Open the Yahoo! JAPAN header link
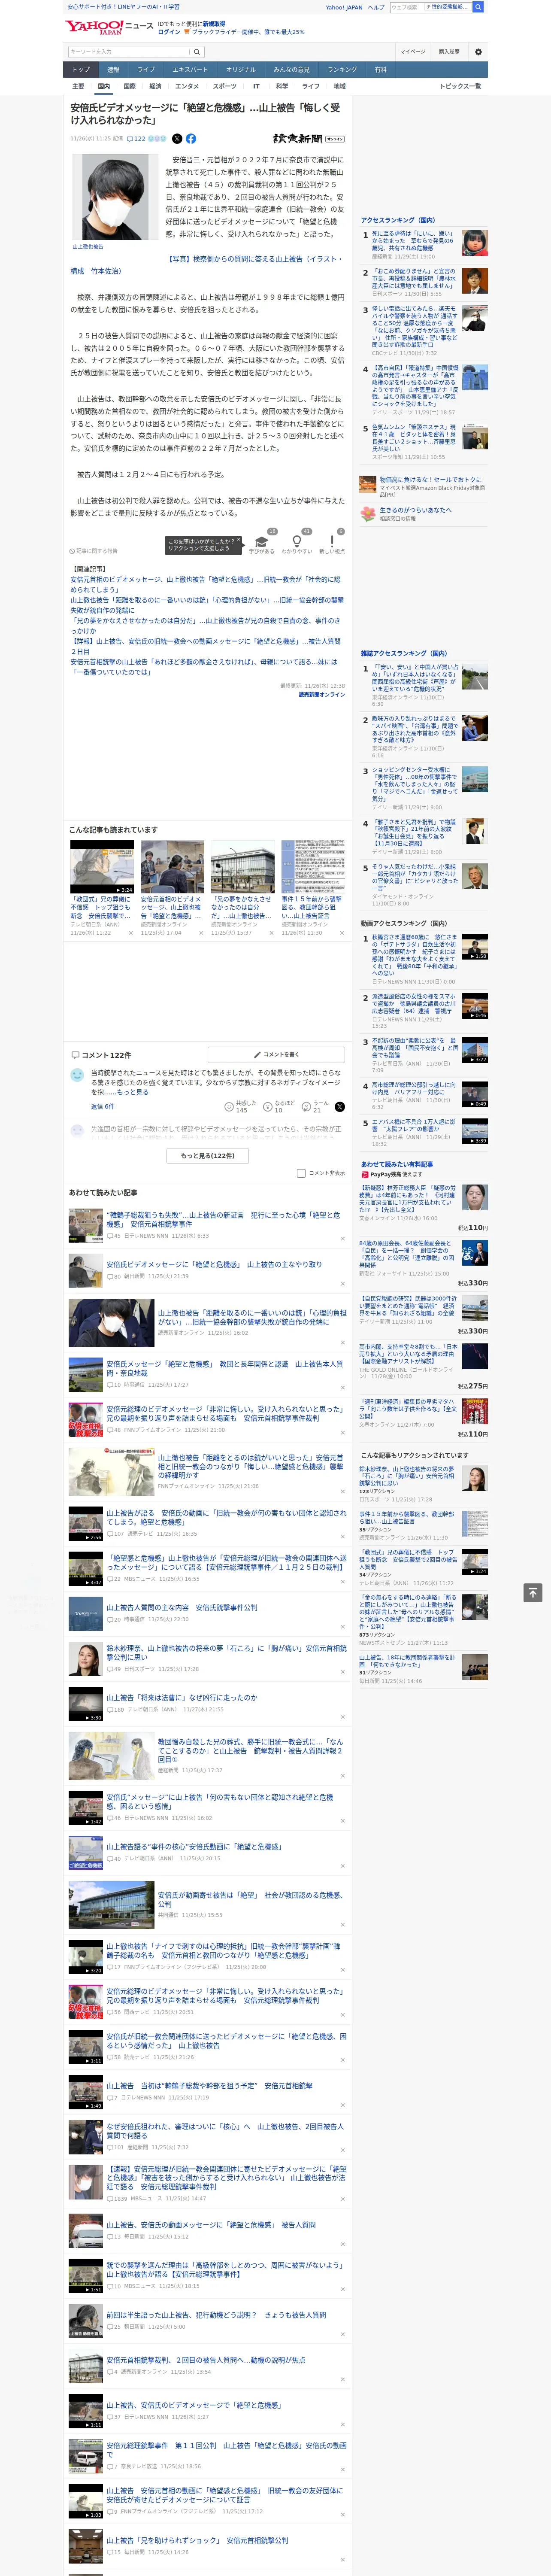This screenshot has width=551, height=2576. click(344, 7)
